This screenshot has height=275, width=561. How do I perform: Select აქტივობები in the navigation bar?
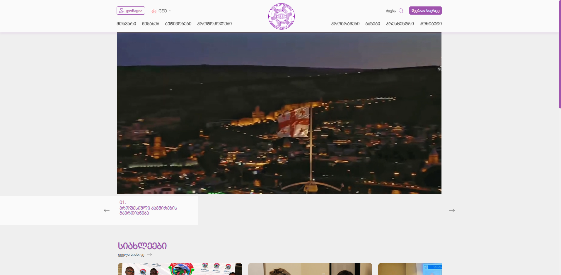click(x=178, y=24)
